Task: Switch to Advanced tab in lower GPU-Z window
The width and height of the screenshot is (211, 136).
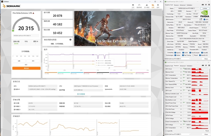Action: pyautogui.click(x=183, y=66)
